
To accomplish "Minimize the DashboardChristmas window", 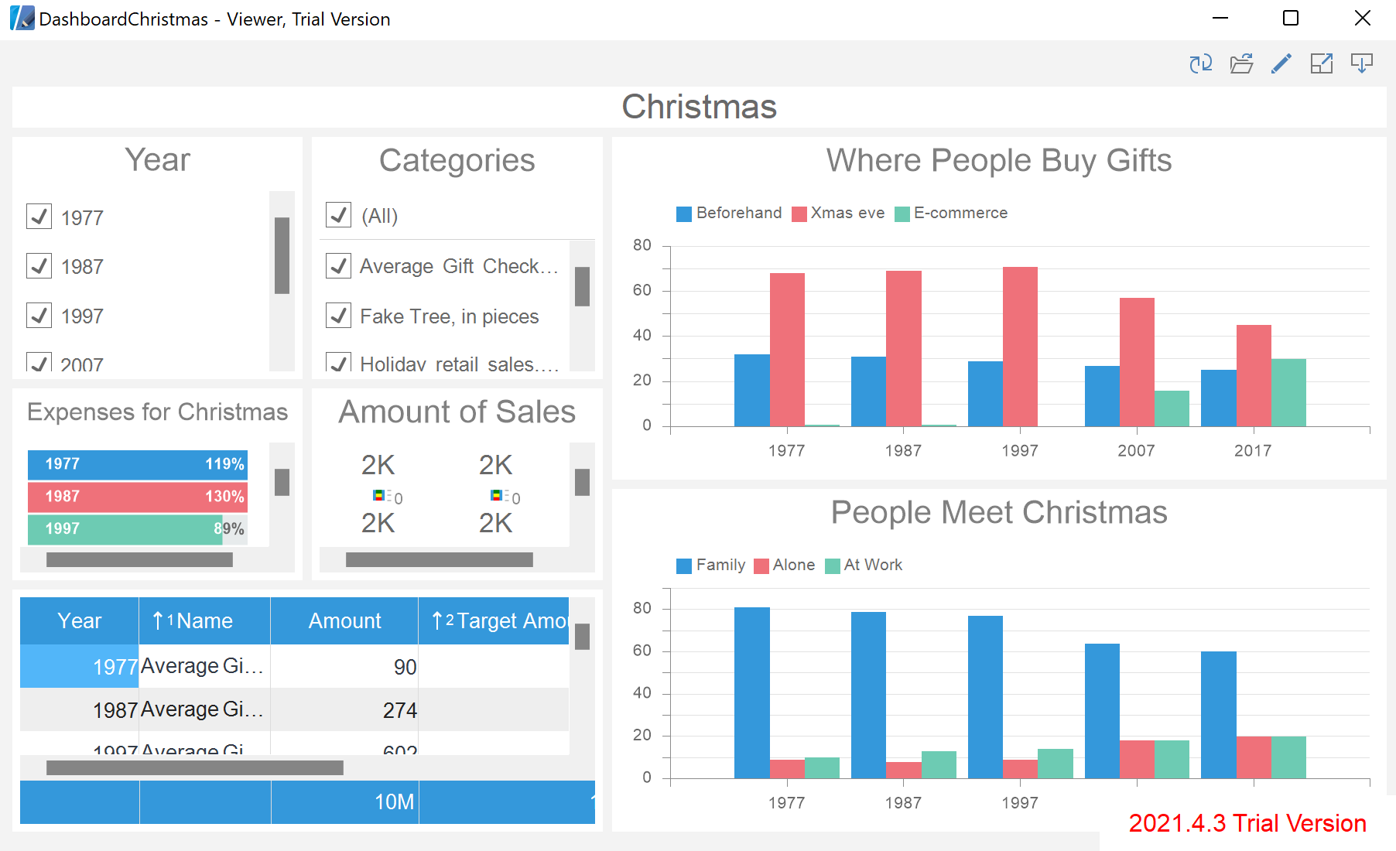I will point(1220,18).
